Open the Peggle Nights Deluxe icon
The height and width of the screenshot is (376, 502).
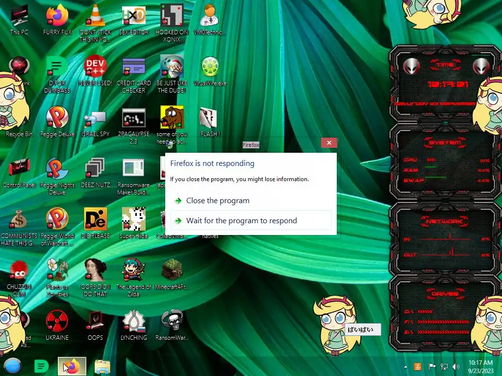[57, 176]
